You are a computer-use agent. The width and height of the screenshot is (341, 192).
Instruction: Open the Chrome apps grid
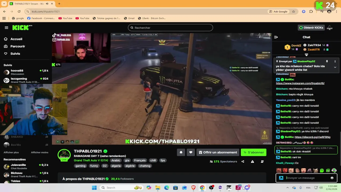click(4, 18)
